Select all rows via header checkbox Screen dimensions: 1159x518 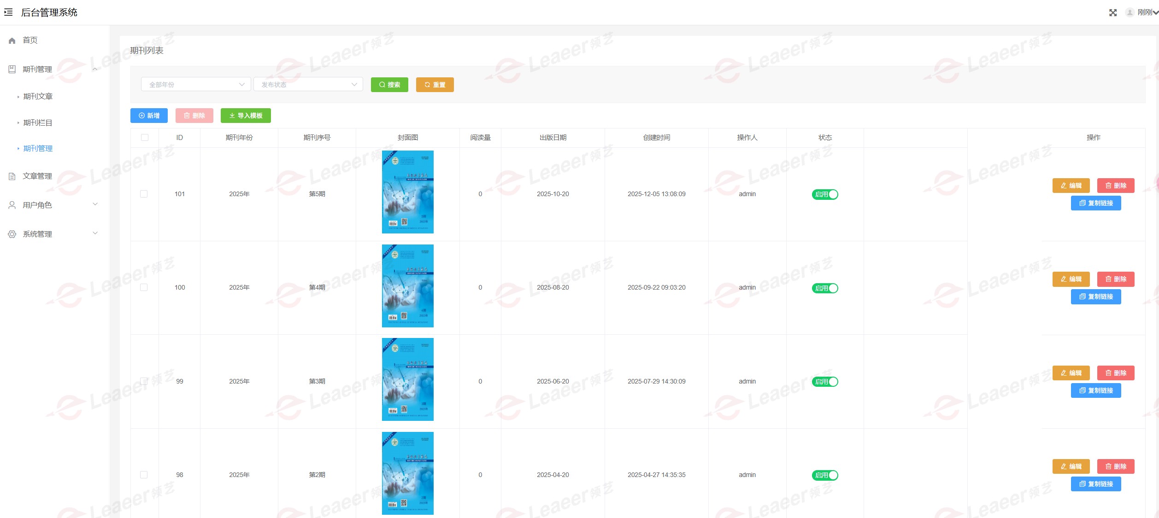coord(145,138)
